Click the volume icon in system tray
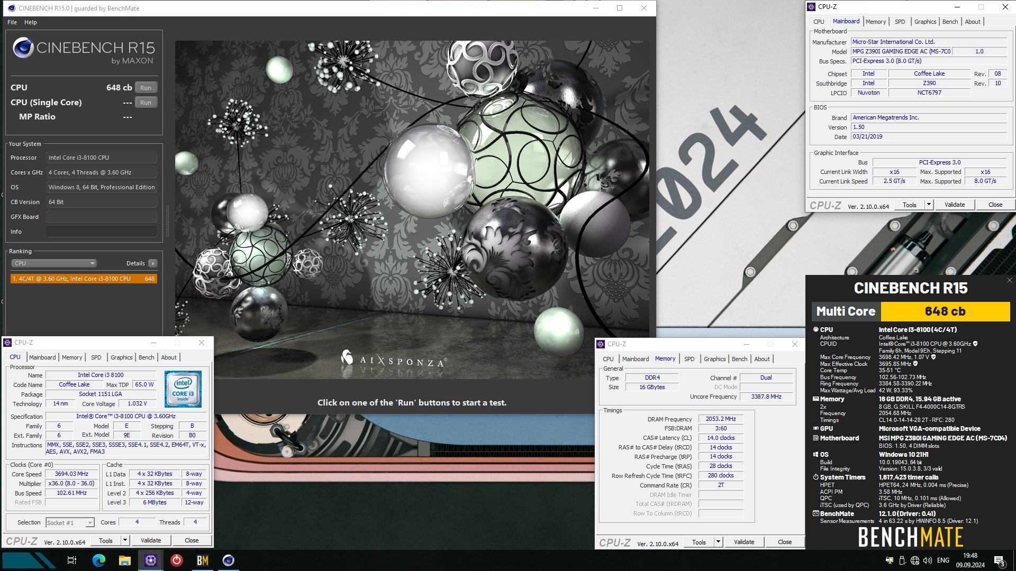Image resolution: width=1016 pixels, height=571 pixels. tap(928, 560)
